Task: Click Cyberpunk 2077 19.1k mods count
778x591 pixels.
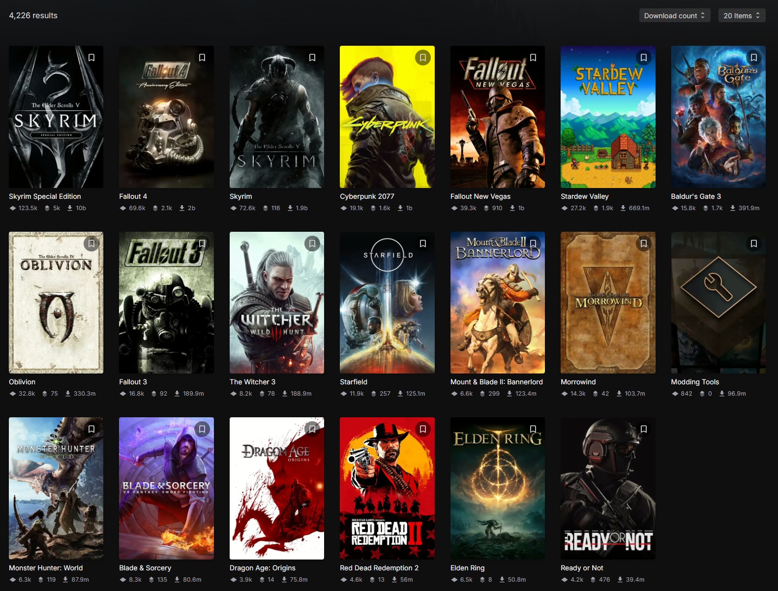Action: 352,208
